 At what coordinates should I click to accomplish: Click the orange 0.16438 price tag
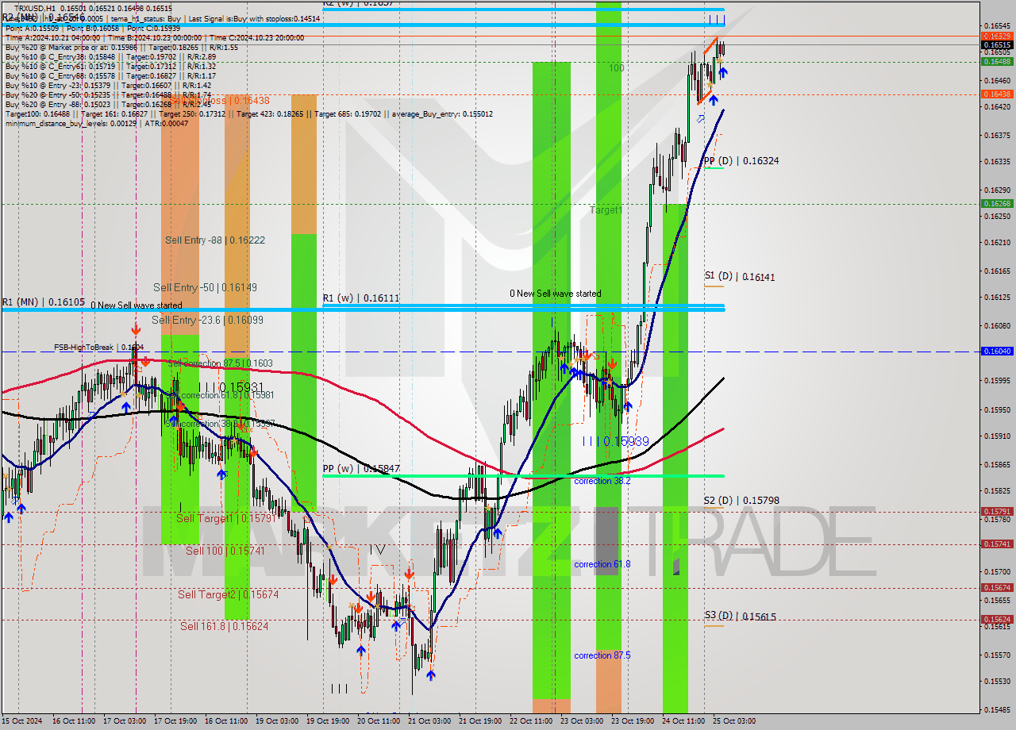pyautogui.click(x=997, y=94)
